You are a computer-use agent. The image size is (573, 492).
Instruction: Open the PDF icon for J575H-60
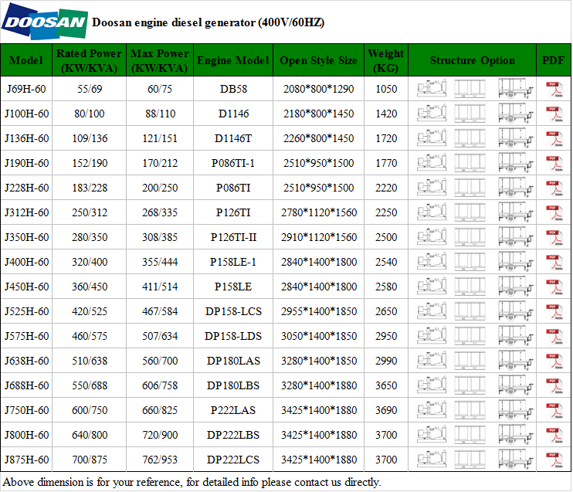(x=554, y=336)
